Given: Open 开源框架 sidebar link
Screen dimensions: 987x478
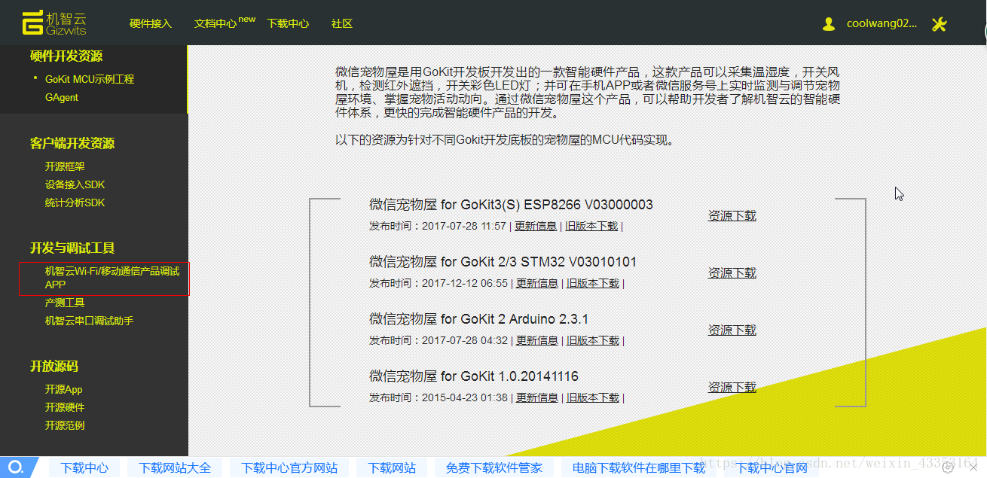Looking at the screenshot, I should [x=65, y=166].
